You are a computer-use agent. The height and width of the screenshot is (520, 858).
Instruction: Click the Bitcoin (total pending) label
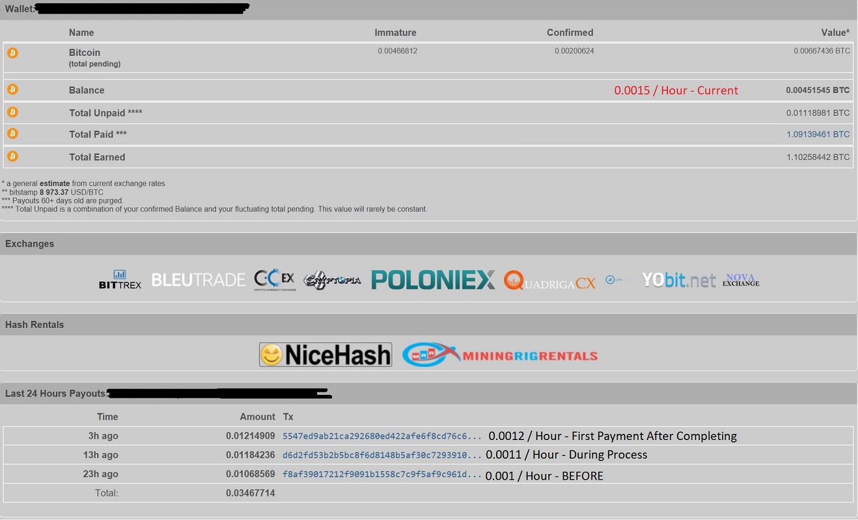point(94,58)
